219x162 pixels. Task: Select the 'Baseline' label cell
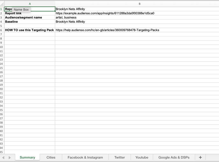[30, 22]
